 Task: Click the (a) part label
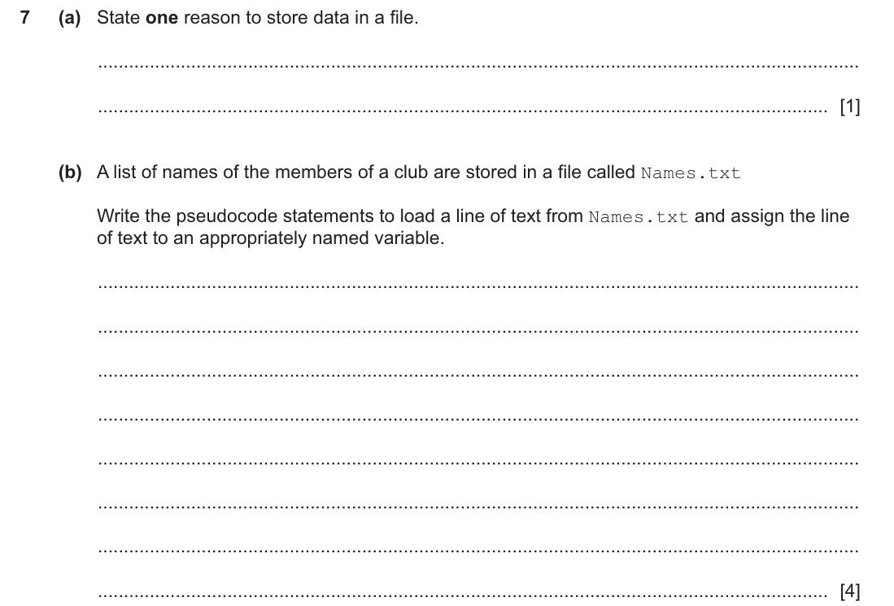(70, 18)
